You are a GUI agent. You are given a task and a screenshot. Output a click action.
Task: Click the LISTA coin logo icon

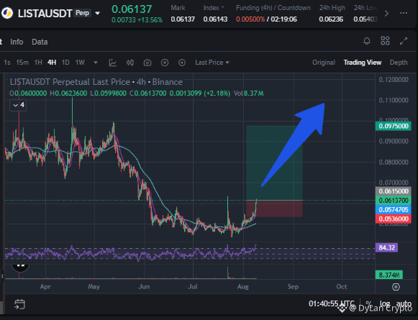7,13
